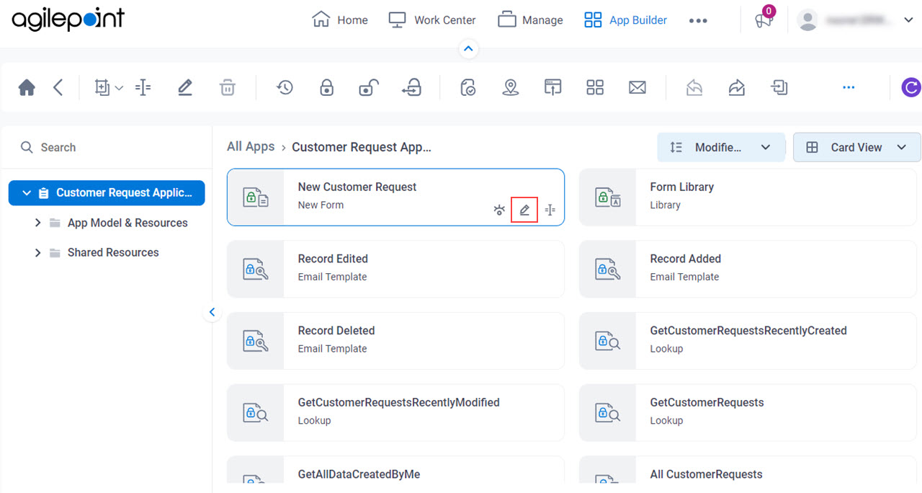Click Record Edited card icon thumbnail
This screenshot has height=493, width=922.
[x=256, y=270]
